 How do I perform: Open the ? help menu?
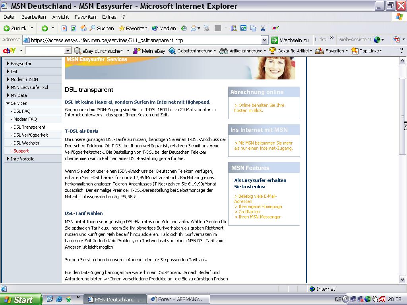coord(124,17)
